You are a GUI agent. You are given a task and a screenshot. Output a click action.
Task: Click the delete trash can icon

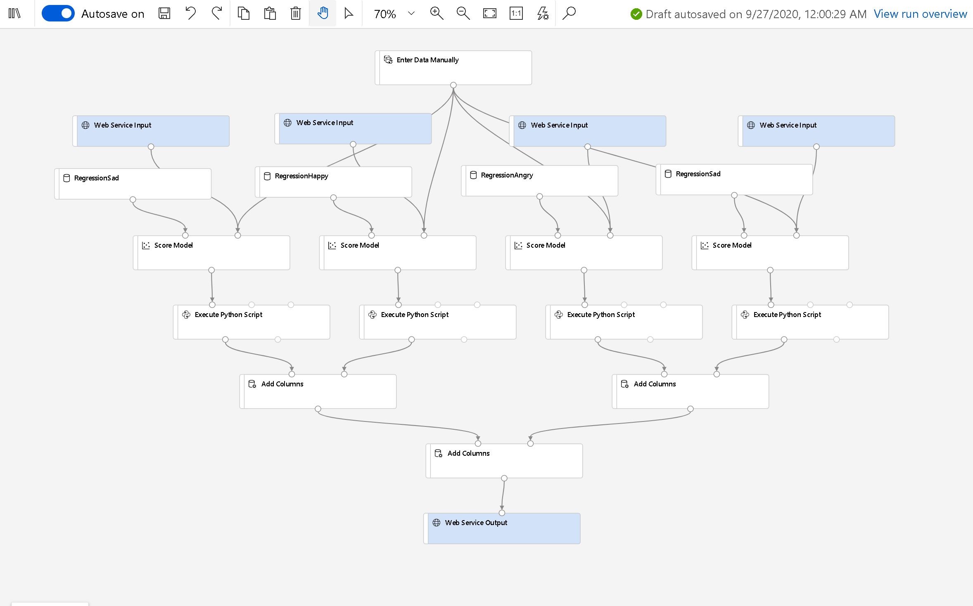296,14
